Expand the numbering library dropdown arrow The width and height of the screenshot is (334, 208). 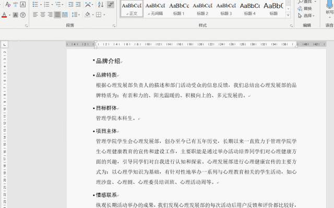(x=52, y=5)
